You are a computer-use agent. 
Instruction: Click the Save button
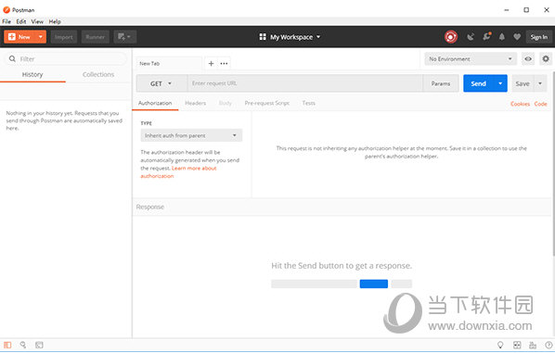click(x=523, y=83)
